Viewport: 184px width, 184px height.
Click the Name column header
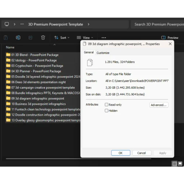coord(10,47)
